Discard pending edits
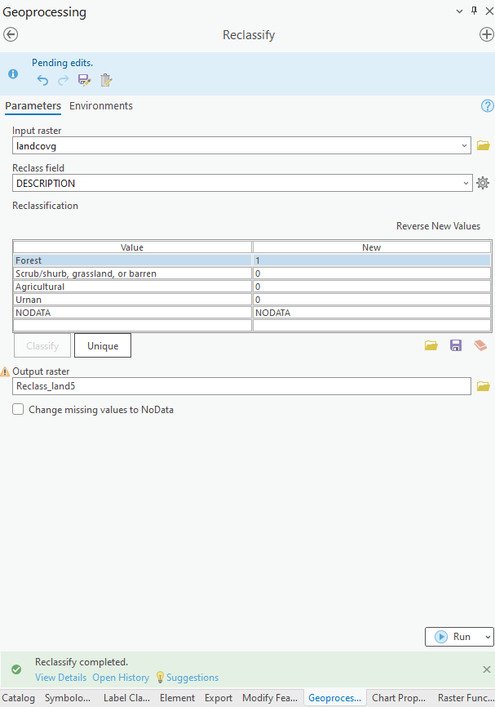 pos(106,80)
